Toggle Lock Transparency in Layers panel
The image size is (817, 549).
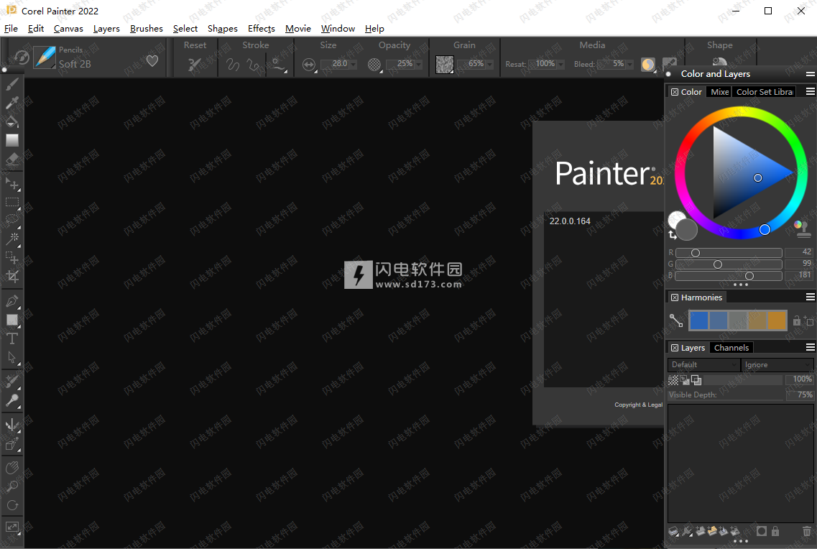(673, 379)
